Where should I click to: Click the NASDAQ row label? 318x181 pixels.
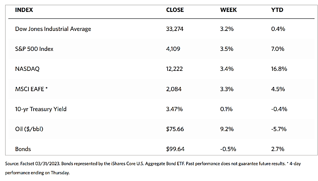coord(27,69)
